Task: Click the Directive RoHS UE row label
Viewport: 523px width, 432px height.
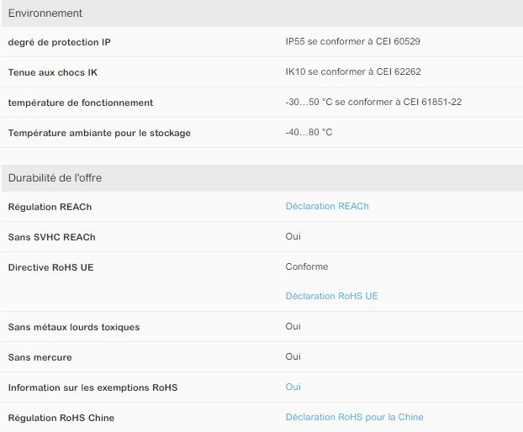Action: point(50,267)
